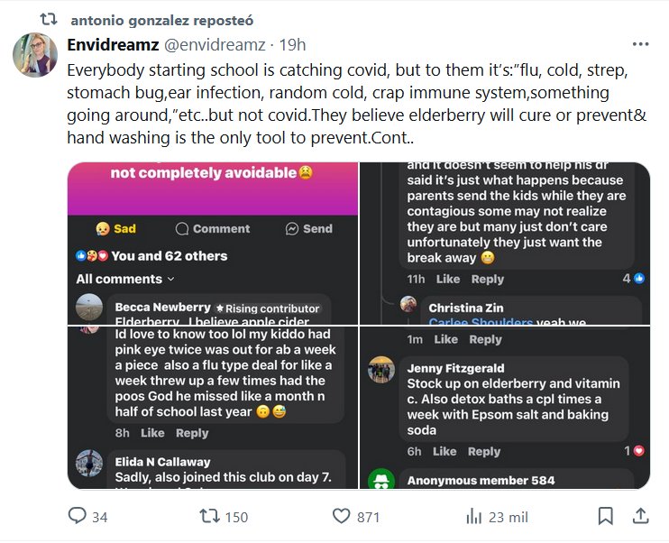The image size is (669, 543).
Task: Click the repost arrows icon above the tweet
Action: 50,19
